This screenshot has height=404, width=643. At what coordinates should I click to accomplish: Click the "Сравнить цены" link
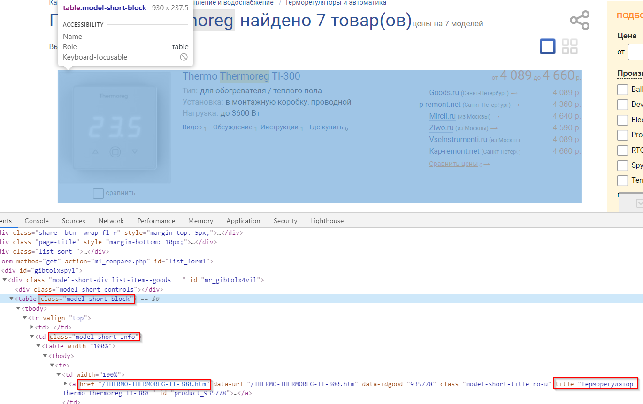point(453,164)
